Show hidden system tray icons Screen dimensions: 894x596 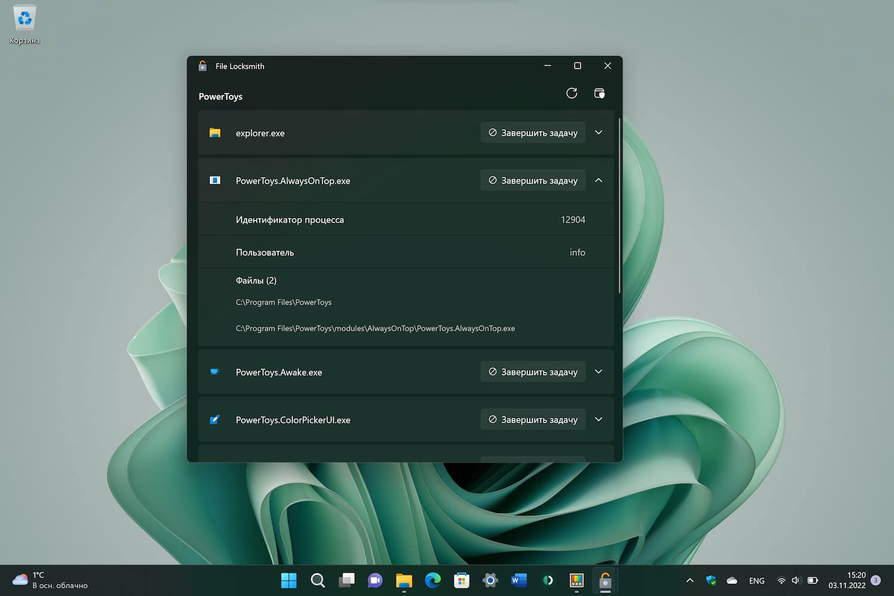click(690, 581)
